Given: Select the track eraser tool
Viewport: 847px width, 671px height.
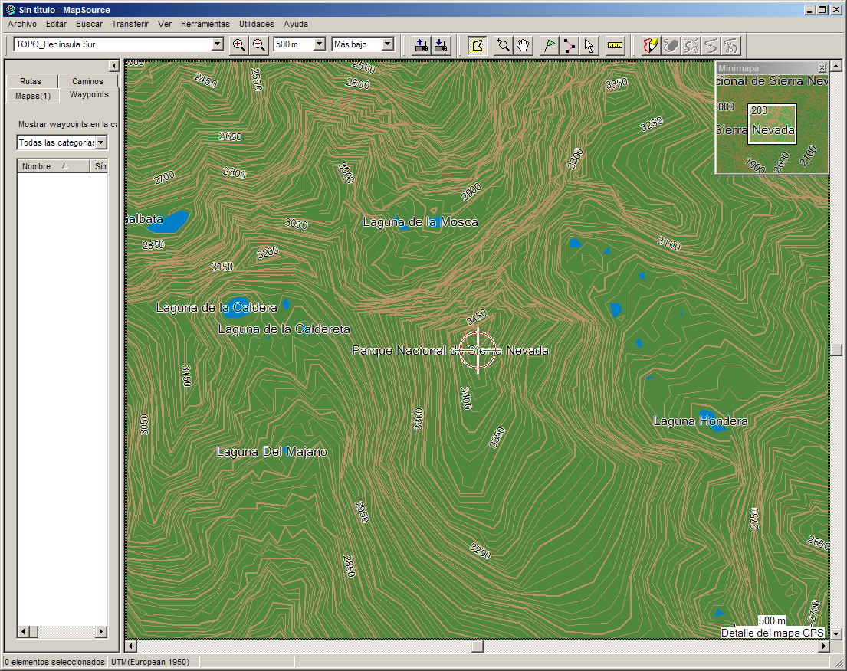Looking at the screenshot, I should (x=671, y=45).
